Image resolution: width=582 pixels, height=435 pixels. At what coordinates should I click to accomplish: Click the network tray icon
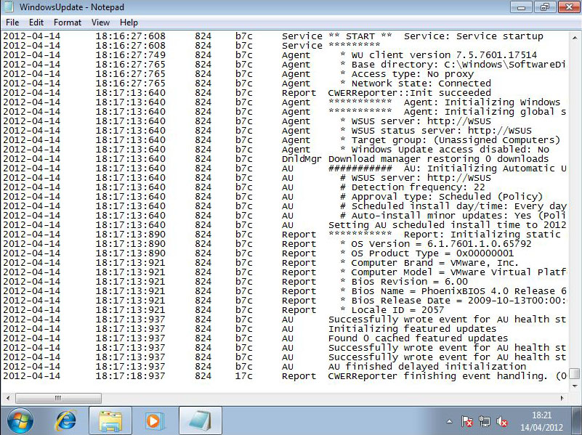click(x=484, y=422)
